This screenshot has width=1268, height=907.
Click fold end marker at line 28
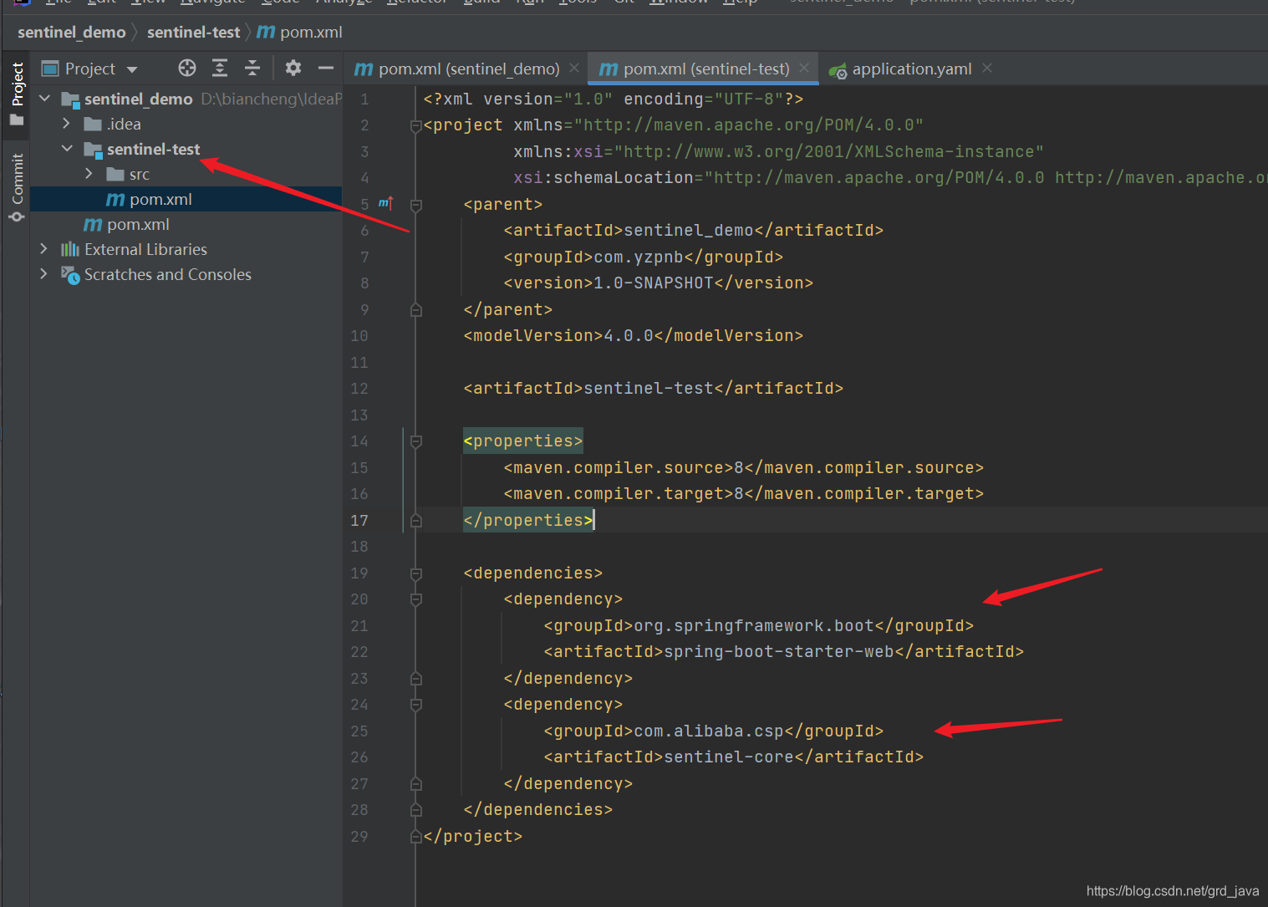415,810
